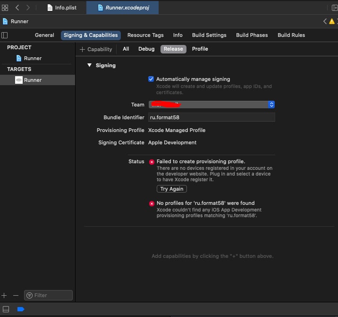Select Runner under TARGETS
The width and height of the screenshot is (338, 317).
click(37, 80)
